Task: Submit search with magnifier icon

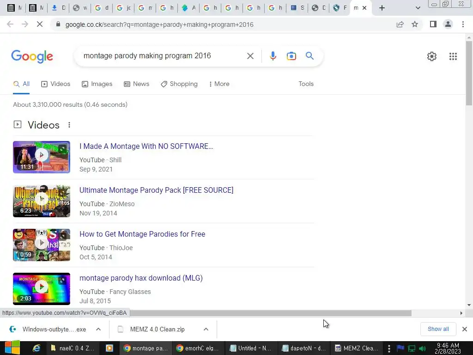Action: (309, 56)
